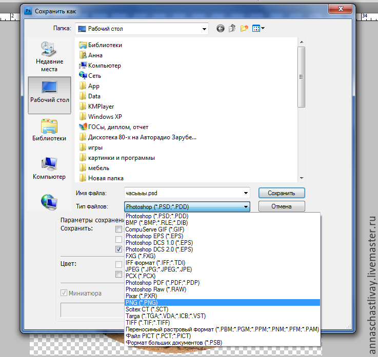Toggle the second Цвет checkbox
Viewport: 378px width, 357px height.
(118, 274)
